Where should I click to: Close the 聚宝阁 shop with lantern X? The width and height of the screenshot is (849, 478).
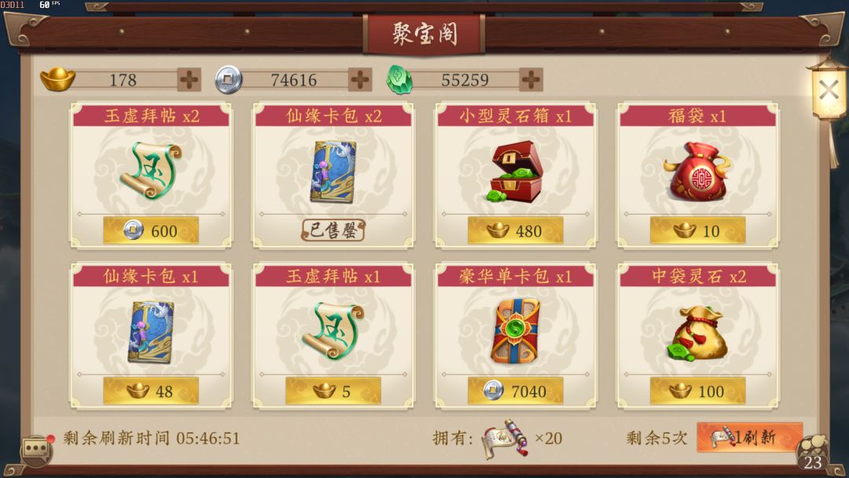(x=829, y=90)
